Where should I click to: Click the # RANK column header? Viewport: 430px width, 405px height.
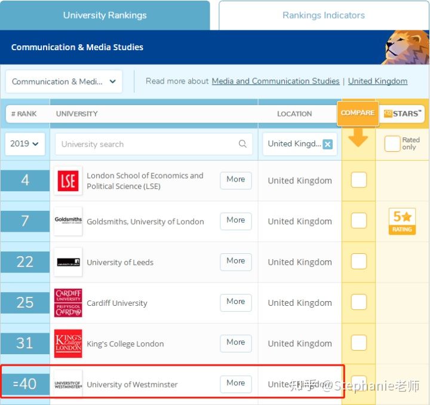tap(24, 113)
